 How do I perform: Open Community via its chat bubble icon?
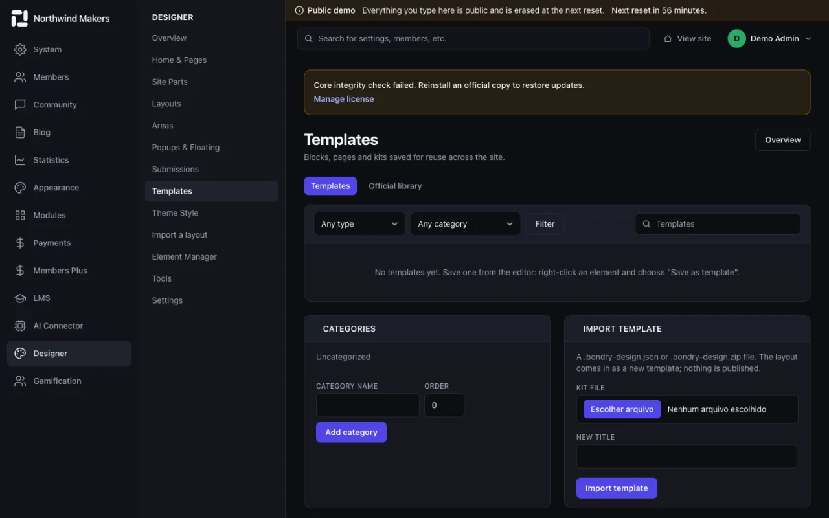(x=20, y=105)
